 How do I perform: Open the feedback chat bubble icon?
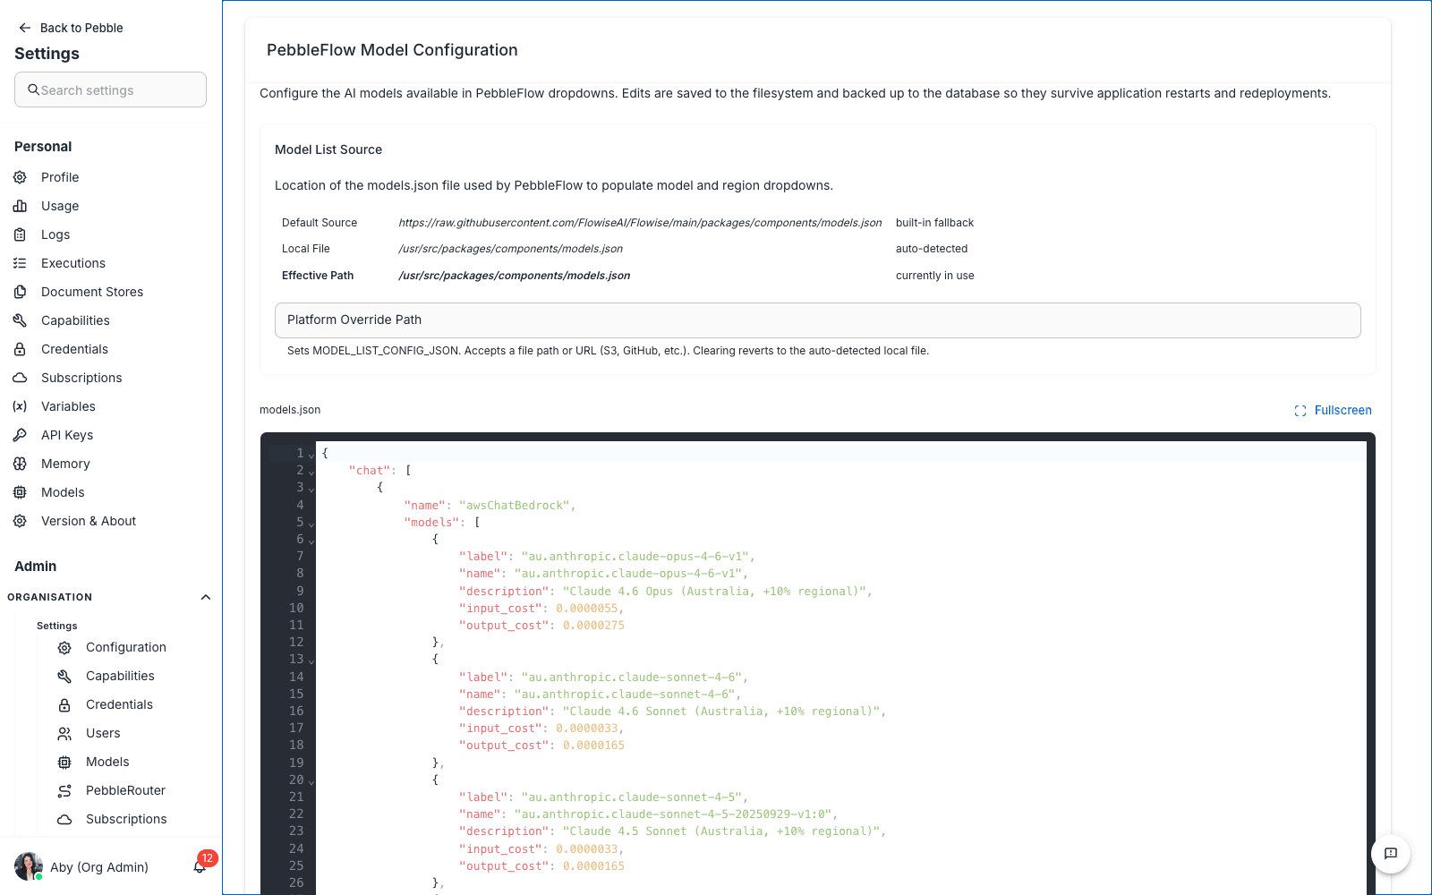[x=1391, y=854]
